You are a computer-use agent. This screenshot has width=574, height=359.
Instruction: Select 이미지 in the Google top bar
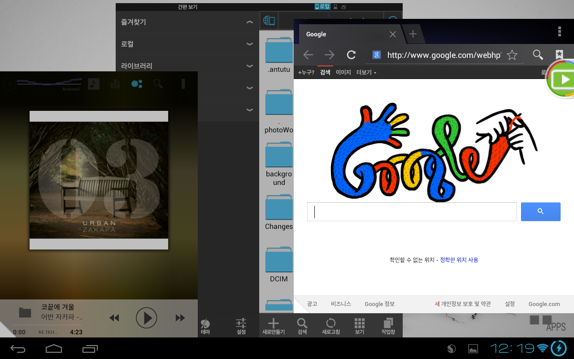344,72
